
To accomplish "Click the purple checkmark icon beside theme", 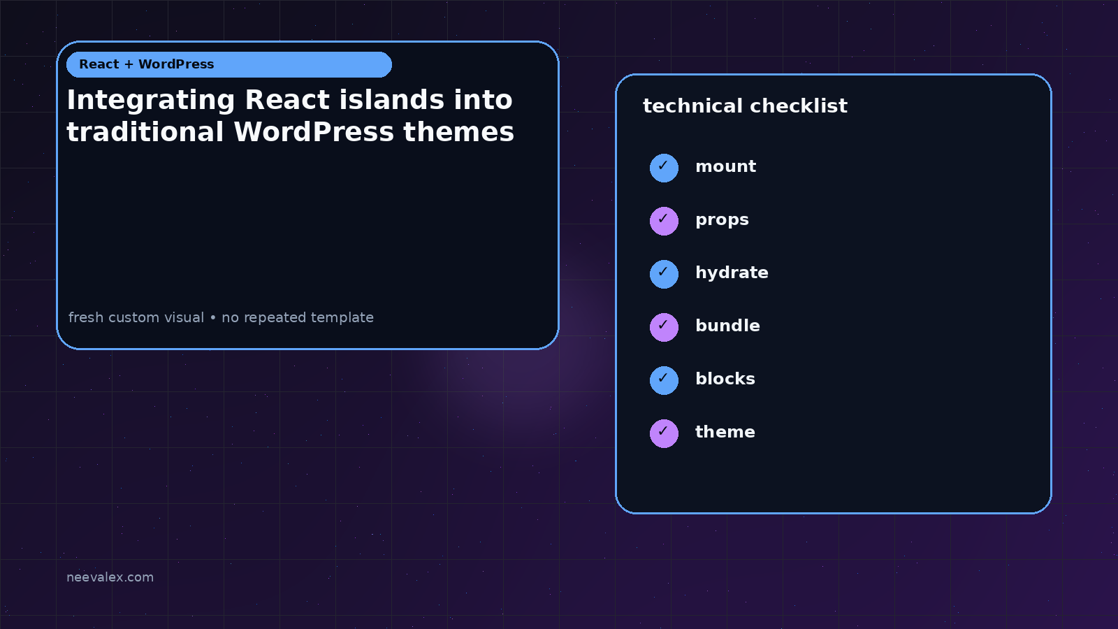I will [664, 433].
